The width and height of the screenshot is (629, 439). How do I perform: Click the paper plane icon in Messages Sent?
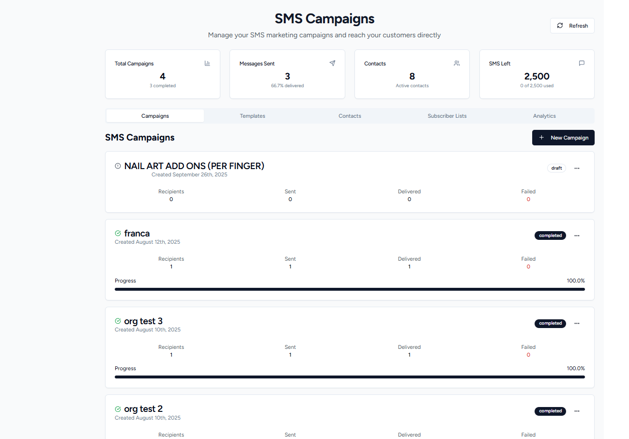tap(332, 63)
